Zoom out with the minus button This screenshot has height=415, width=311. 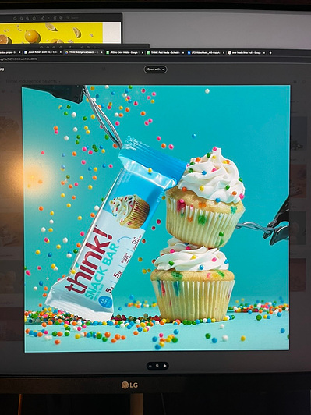150,366
